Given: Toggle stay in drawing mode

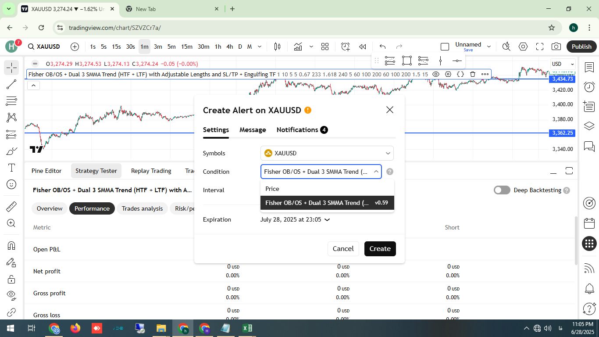Looking at the screenshot, I should coord(11,262).
